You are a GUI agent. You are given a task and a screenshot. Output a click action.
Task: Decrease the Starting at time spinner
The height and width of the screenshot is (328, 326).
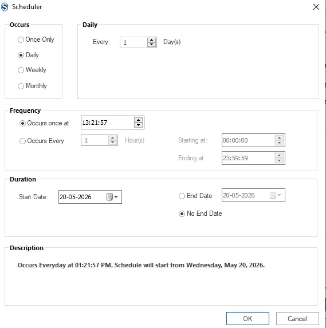[x=280, y=143]
